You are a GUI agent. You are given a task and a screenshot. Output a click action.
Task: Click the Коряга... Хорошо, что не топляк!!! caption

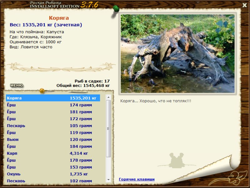(156, 101)
